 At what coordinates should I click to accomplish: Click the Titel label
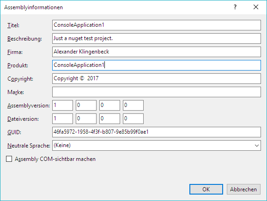pyautogui.click(x=13, y=25)
